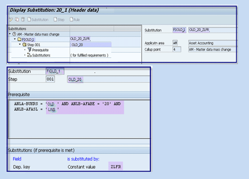Click 'is substituted by:' column label
Viewport: 249px width, 179px height.
pyautogui.click(x=83, y=159)
